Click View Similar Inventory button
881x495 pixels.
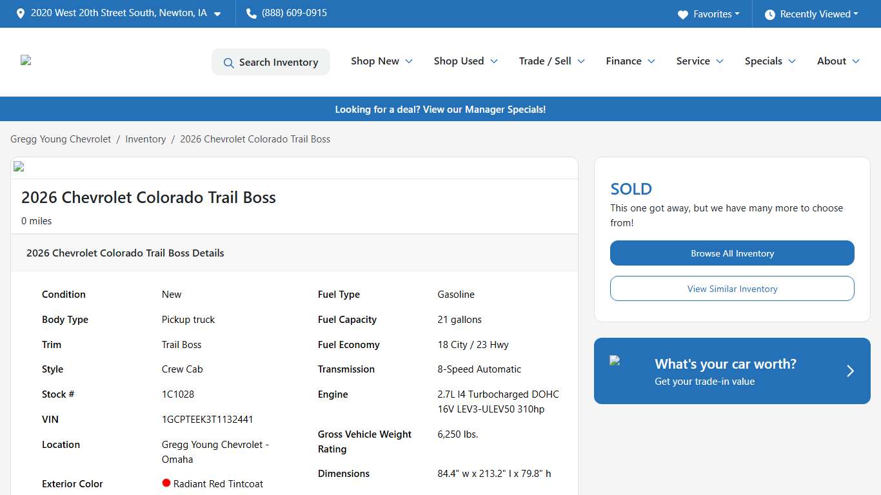732,289
